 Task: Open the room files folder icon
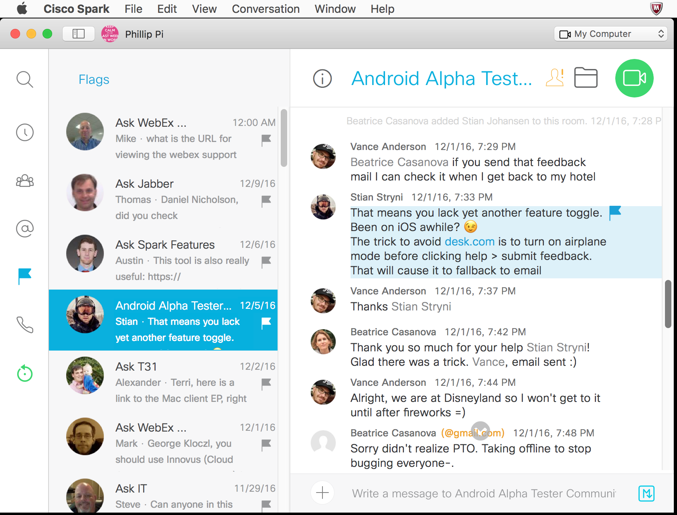(586, 78)
